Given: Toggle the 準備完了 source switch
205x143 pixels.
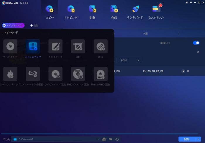Looking at the screenshot, I should (x=196, y=43).
